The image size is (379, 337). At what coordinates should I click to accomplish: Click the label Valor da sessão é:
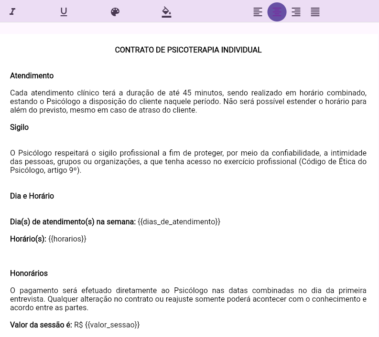coord(41,325)
